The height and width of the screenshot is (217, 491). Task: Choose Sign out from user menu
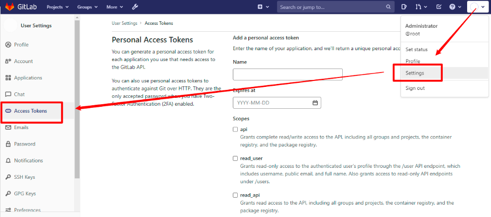[x=415, y=88]
